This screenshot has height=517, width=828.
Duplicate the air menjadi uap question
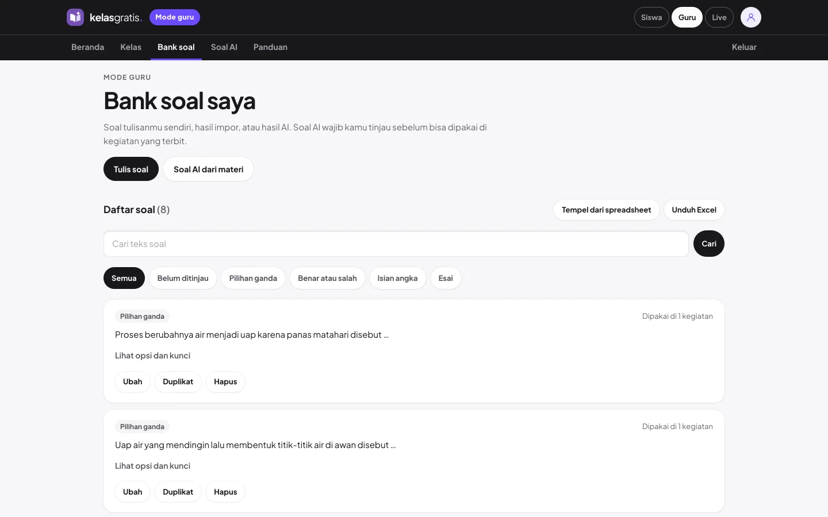(178, 381)
